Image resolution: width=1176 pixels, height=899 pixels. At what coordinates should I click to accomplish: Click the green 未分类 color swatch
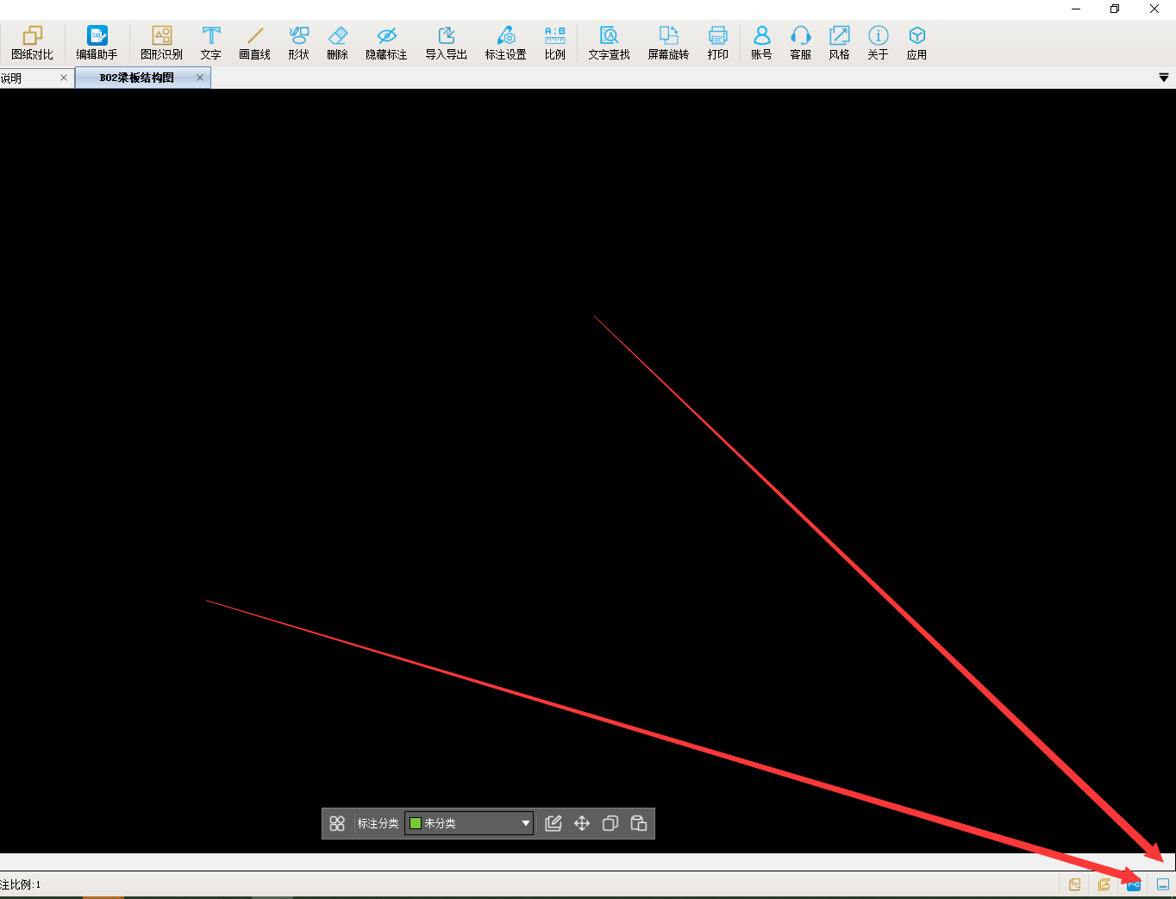pos(415,823)
